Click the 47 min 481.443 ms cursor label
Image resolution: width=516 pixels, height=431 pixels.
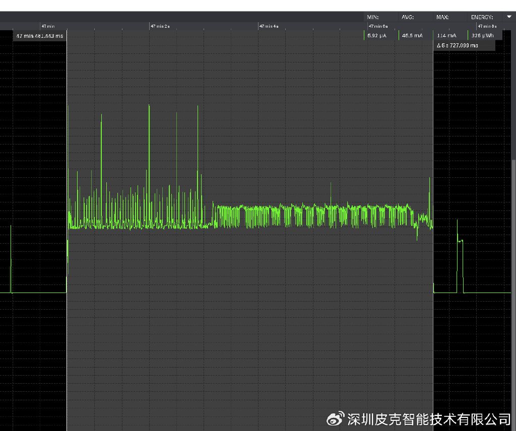(40, 36)
